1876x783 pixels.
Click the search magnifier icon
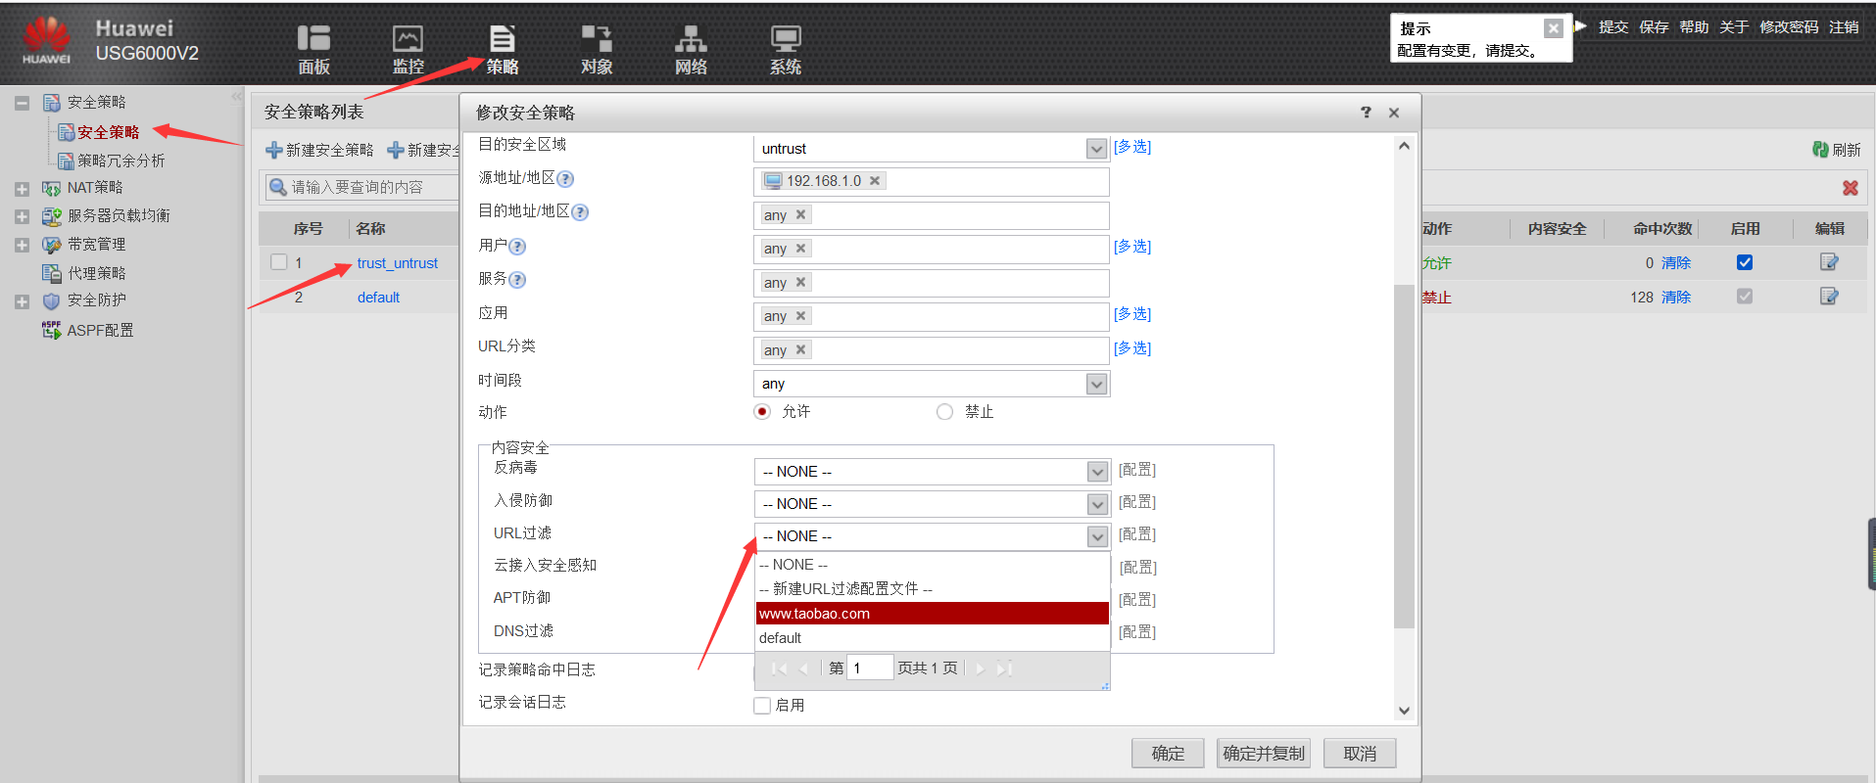tap(278, 187)
